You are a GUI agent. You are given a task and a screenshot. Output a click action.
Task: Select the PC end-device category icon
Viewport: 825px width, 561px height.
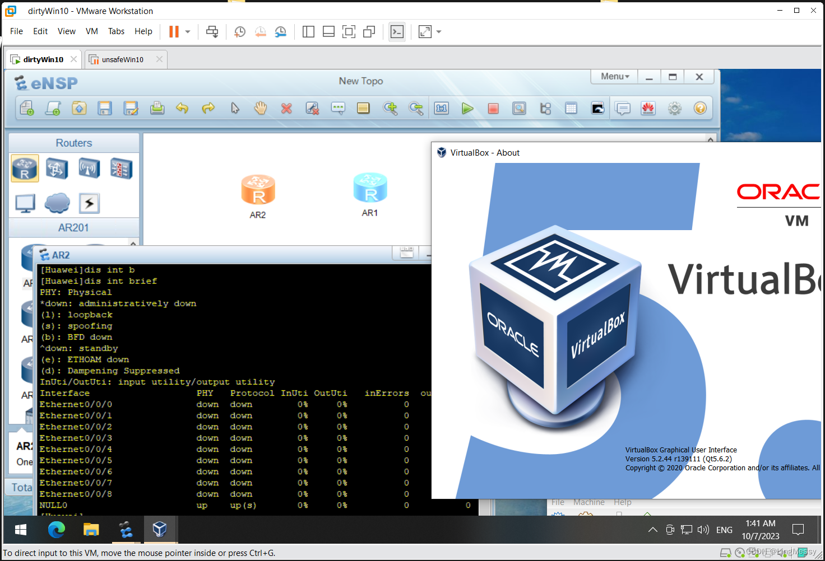(25, 203)
